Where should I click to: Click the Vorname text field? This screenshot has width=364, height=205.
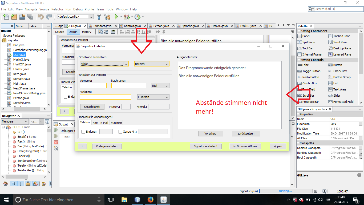click(93, 86)
